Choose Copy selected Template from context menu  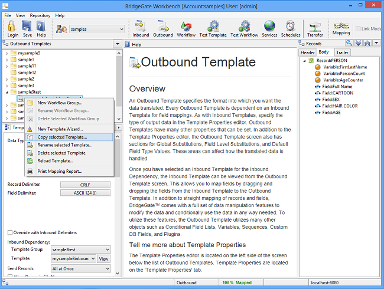69,137
